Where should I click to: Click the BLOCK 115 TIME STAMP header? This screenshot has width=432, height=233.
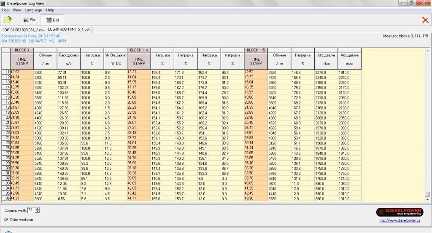point(256,62)
